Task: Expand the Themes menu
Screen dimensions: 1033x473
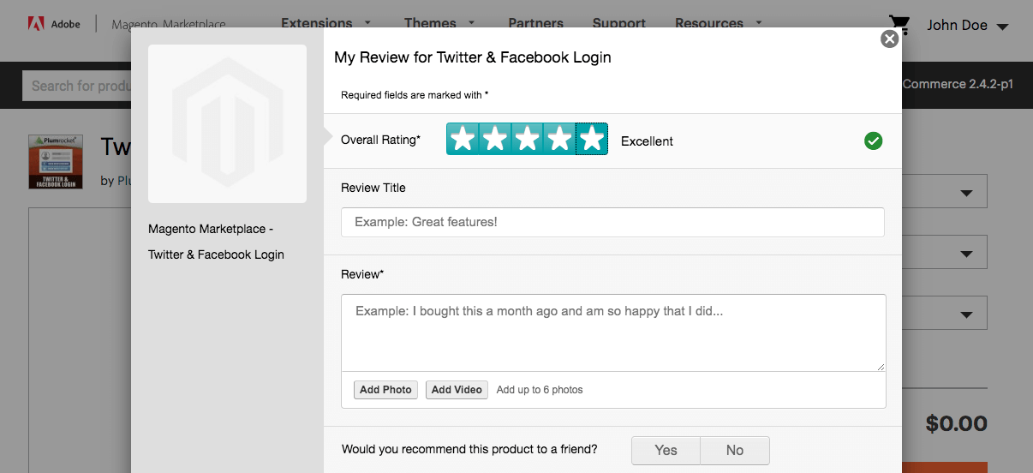Action: pos(440,23)
